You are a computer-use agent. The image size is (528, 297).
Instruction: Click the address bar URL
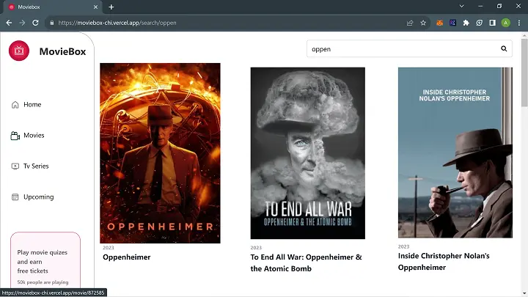(117, 23)
